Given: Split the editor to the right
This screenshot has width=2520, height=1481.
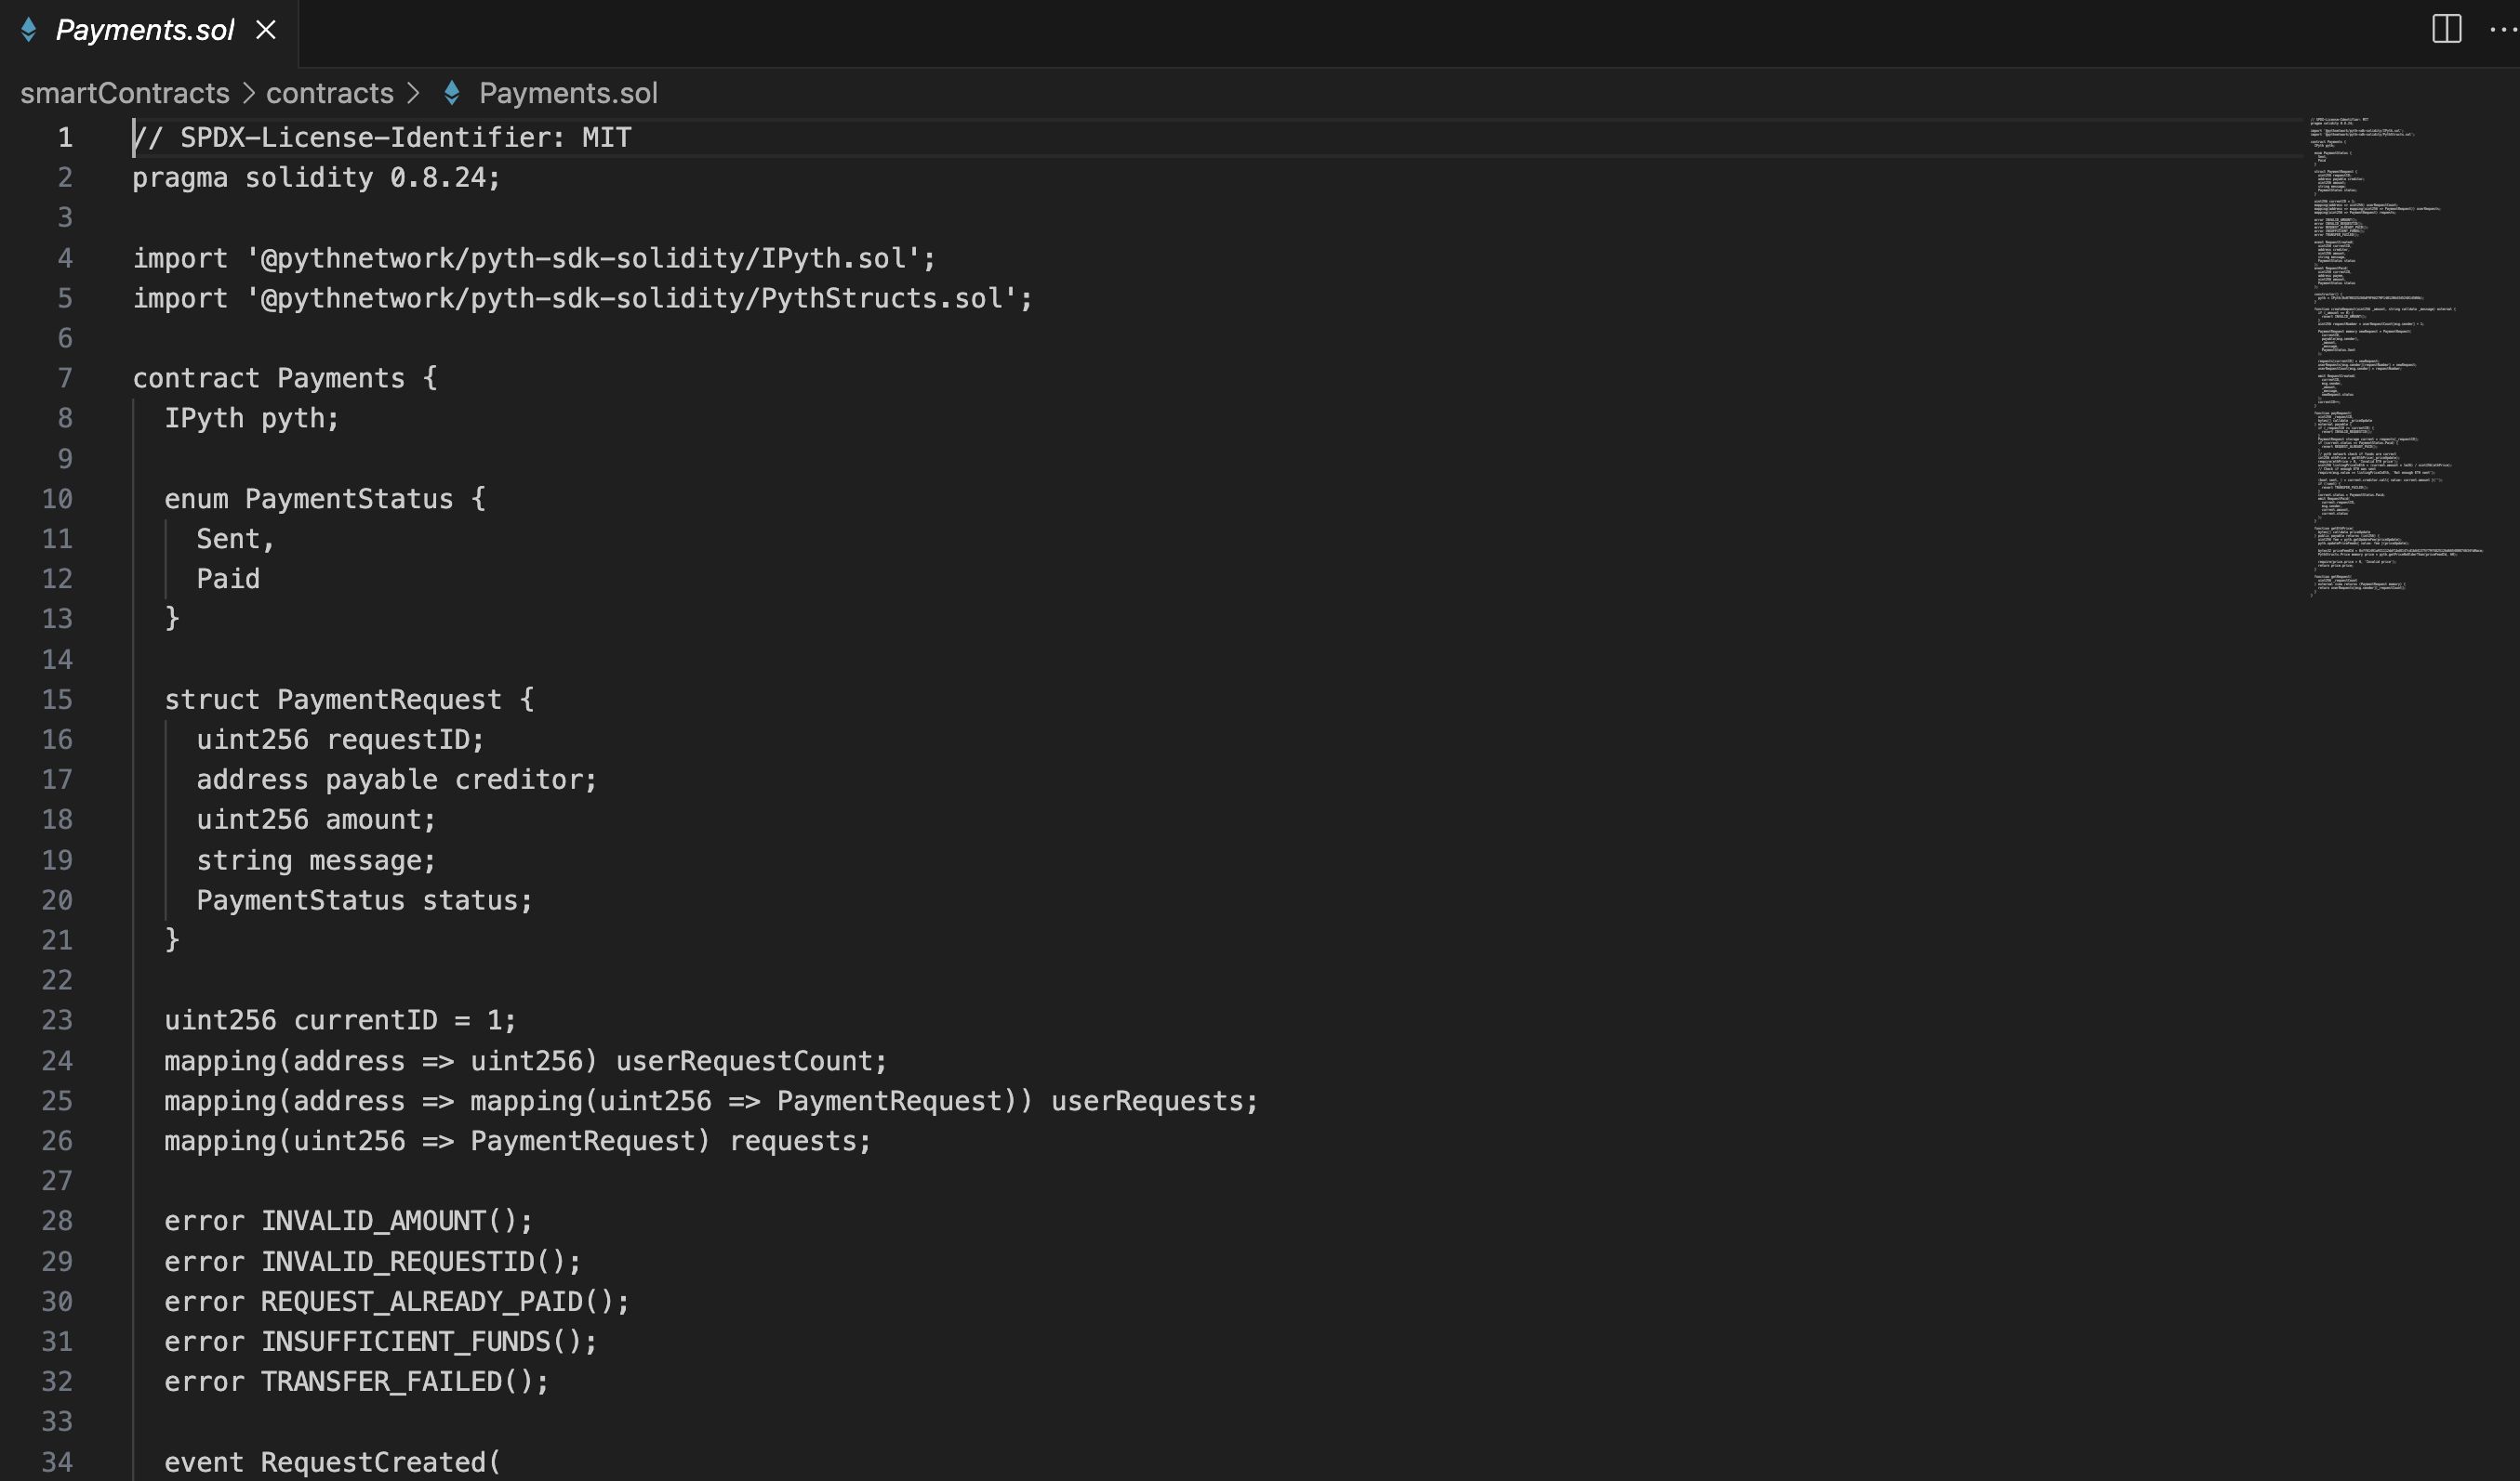Looking at the screenshot, I should tap(2446, 29).
